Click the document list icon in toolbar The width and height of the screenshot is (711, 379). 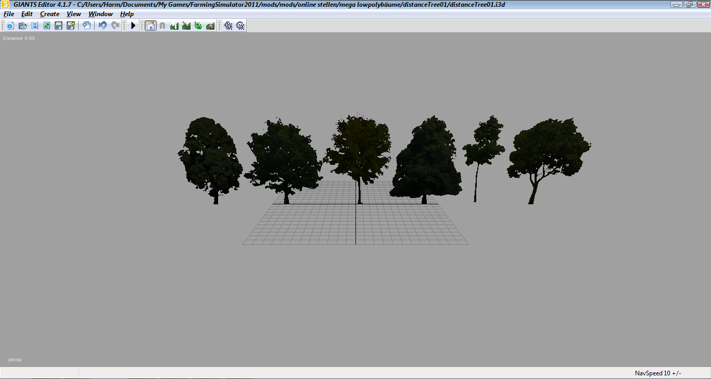click(35, 25)
